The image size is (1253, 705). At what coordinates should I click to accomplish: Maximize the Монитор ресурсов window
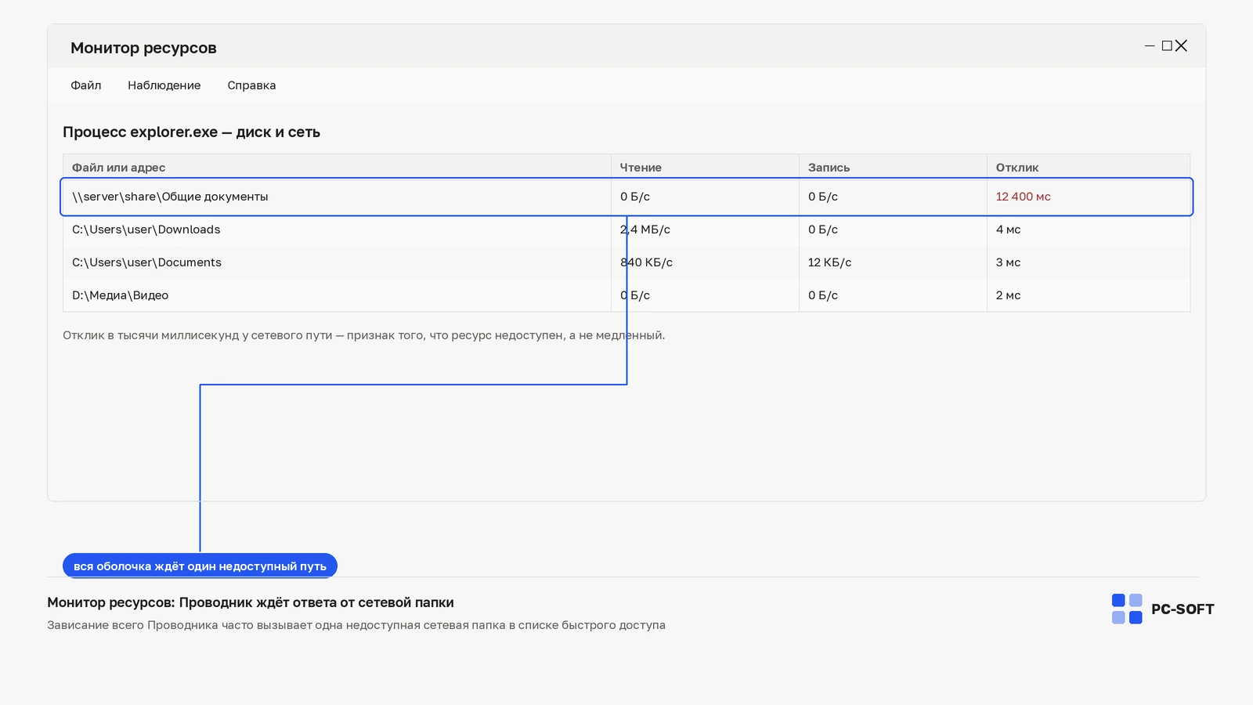pos(1167,46)
